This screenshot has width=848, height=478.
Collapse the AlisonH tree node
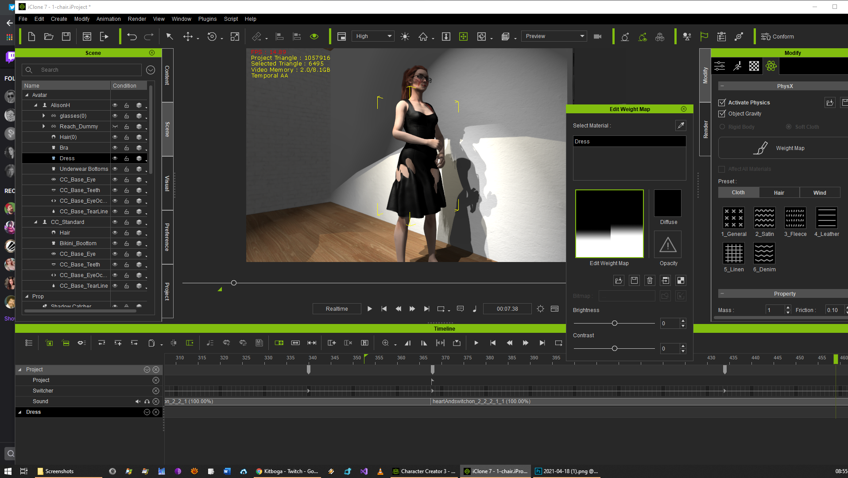(36, 105)
